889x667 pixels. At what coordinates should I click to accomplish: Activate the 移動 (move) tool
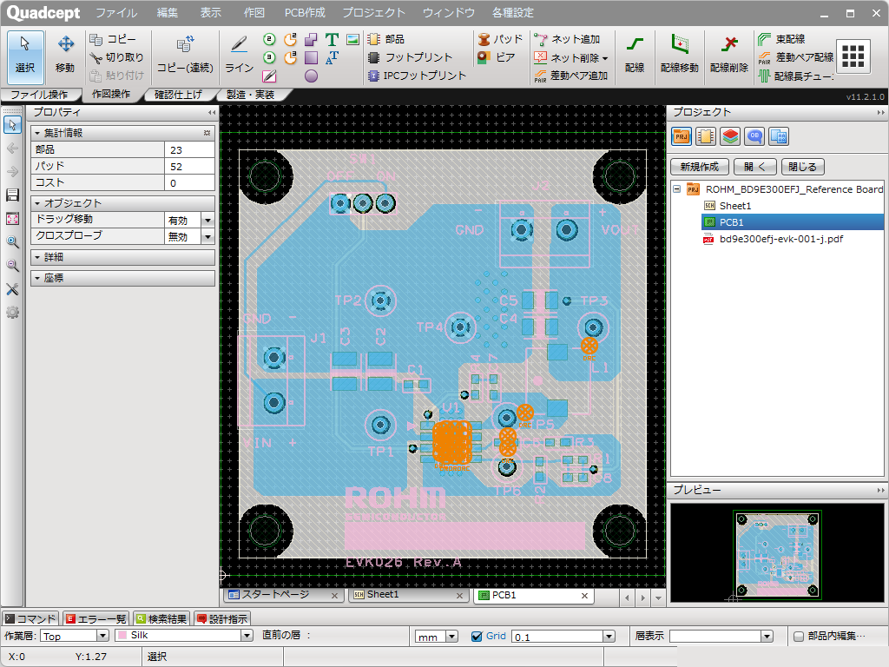(65, 56)
